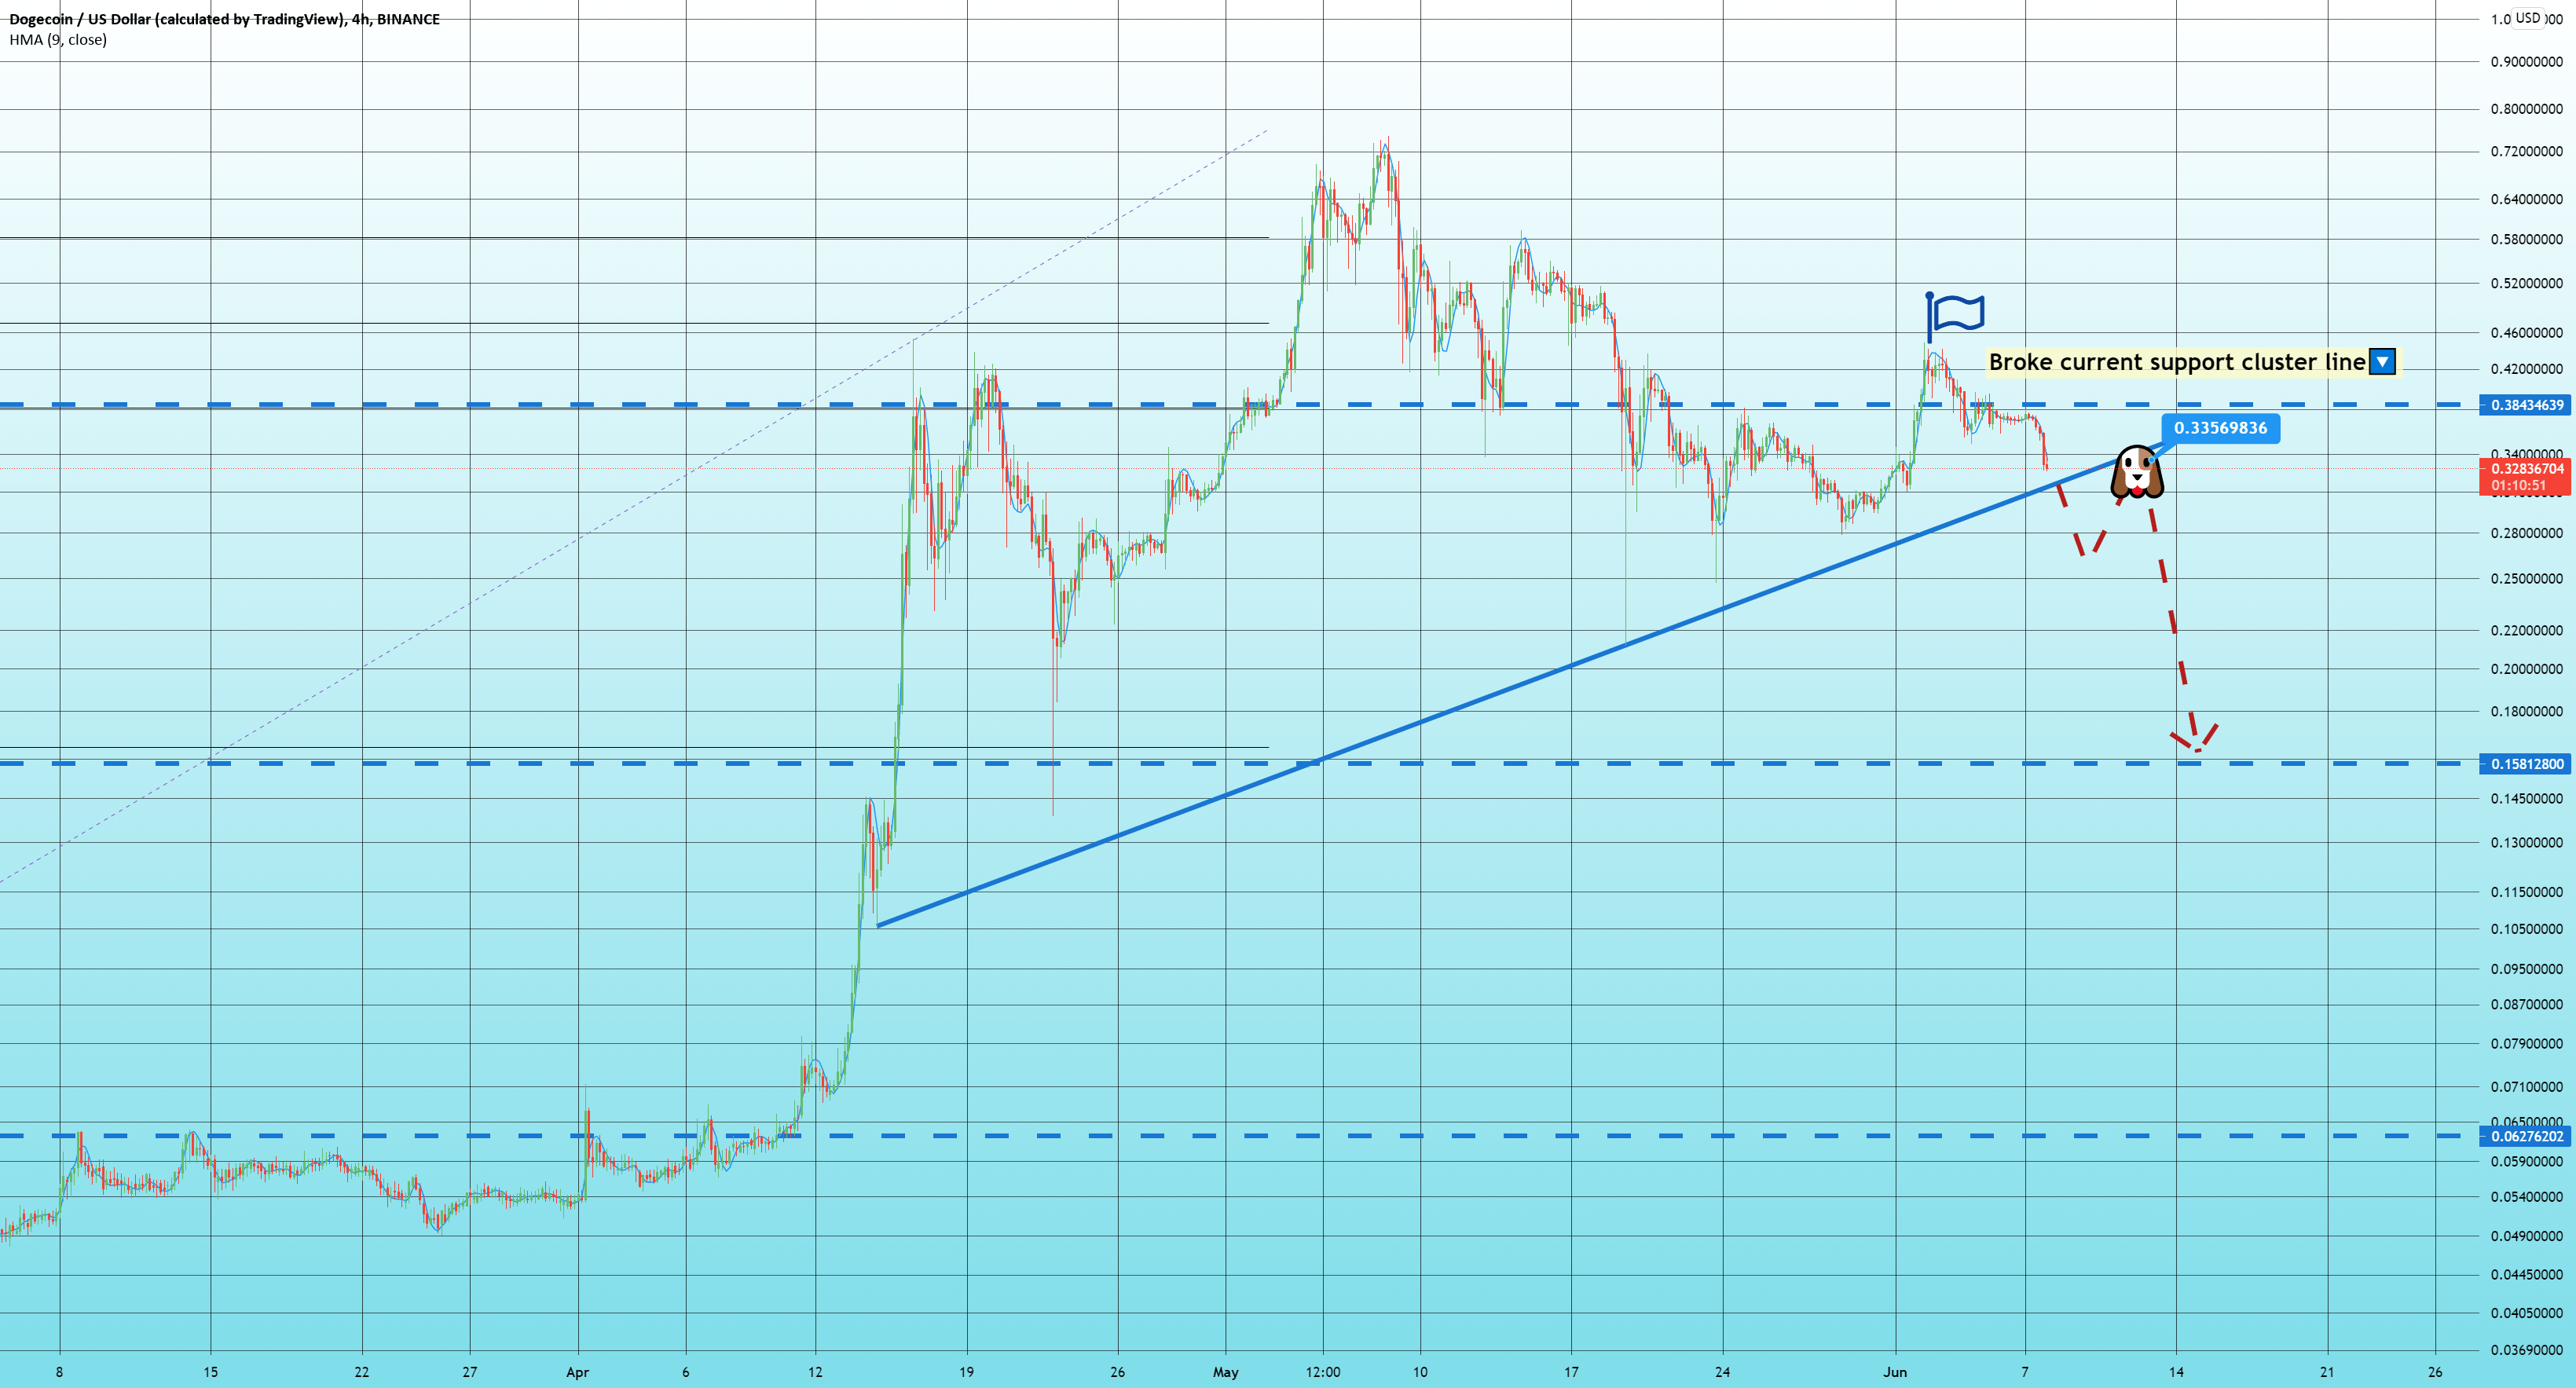Click the 0.04050000 price axis label
Viewport: 2576px width, 1388px height.
(2526, 1313)
